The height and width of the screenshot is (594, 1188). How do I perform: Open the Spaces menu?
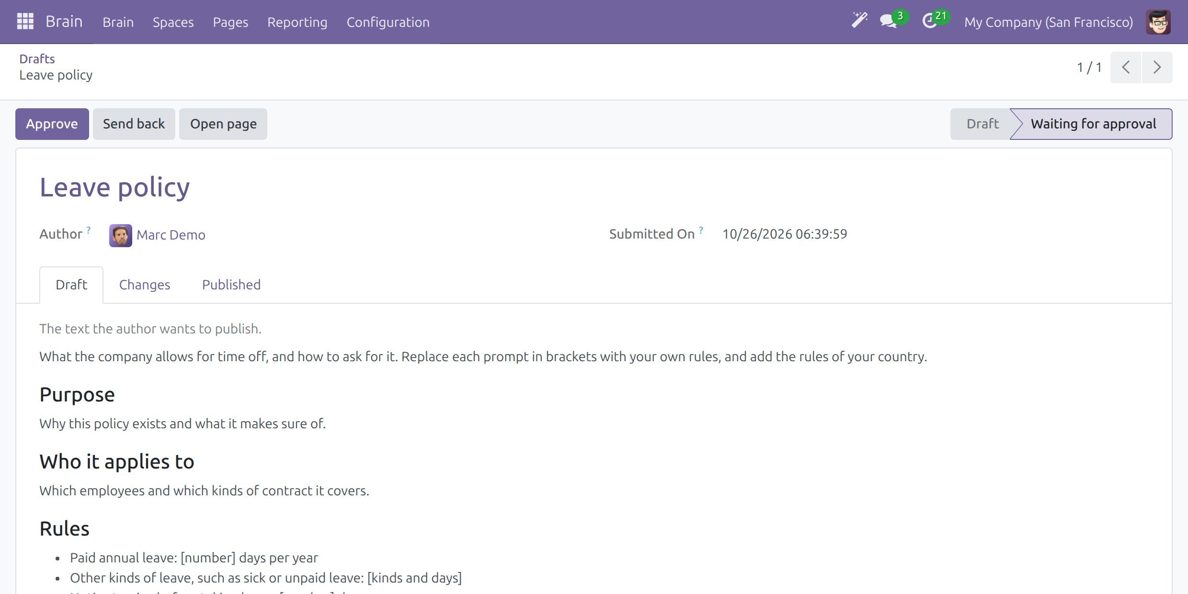[x=173, y=22]
